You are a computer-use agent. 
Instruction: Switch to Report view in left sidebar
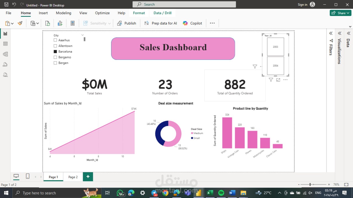coord(5,34)
